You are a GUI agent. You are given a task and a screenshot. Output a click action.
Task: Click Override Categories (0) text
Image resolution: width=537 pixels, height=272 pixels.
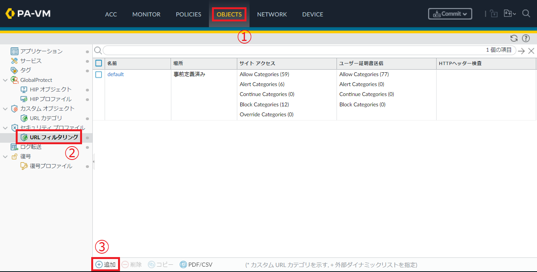point(267,114)
